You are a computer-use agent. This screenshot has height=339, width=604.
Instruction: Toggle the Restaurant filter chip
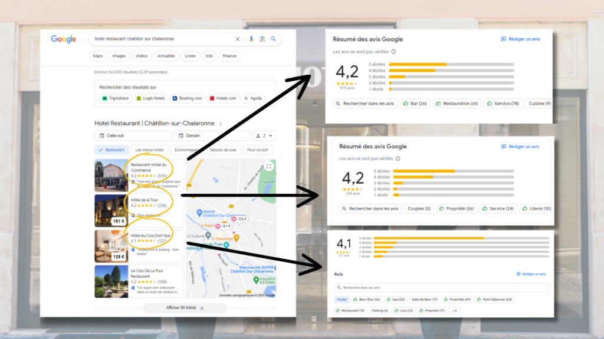tap(111, 150)
